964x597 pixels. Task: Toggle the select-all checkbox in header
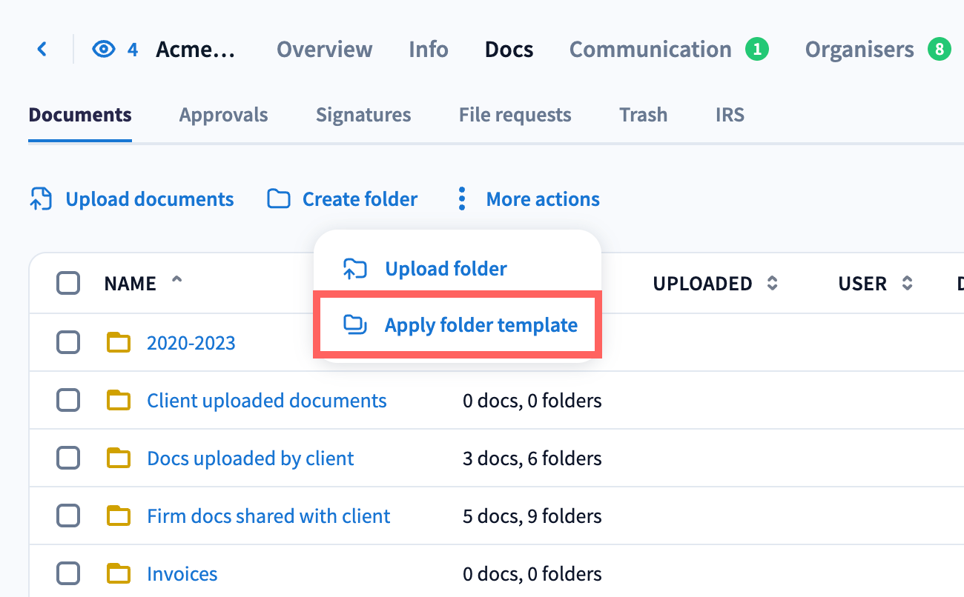click(68, 284)
